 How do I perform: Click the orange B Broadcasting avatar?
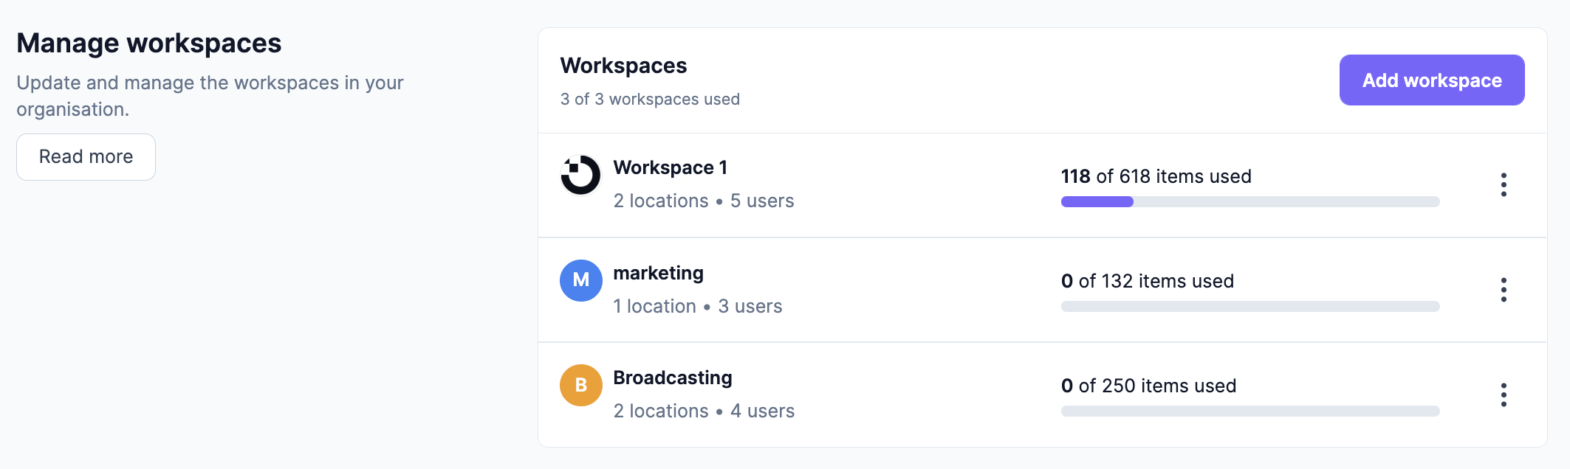coord(581,385)
